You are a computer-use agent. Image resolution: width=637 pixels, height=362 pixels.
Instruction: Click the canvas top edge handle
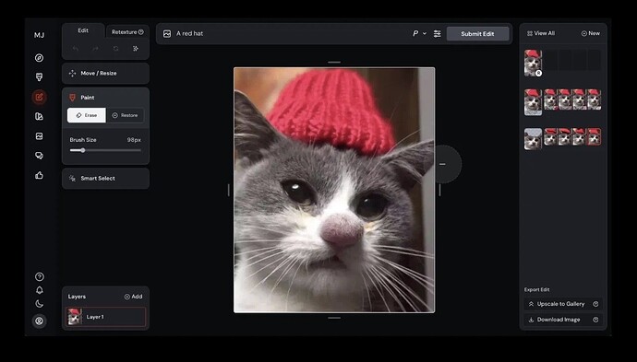pyautogui.click(x=334, y=63)
